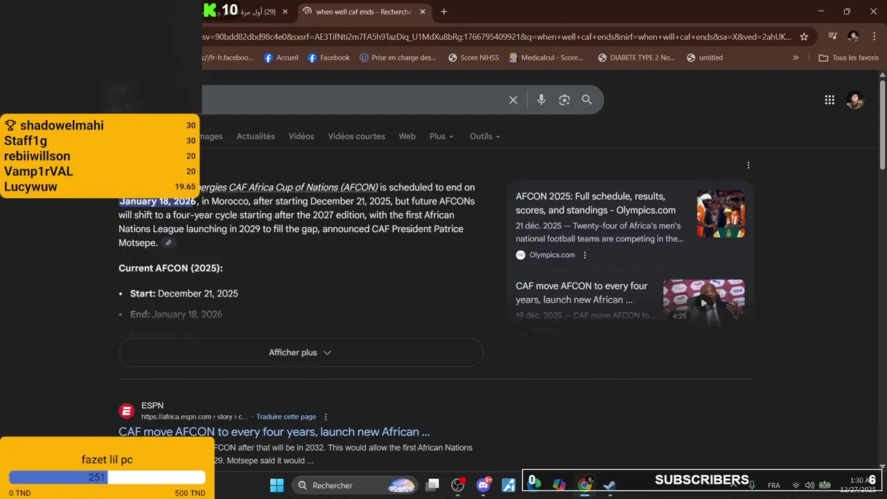887x499 pixels.
Task: Click the magnifier search button
Action: [x=587, y=100]
